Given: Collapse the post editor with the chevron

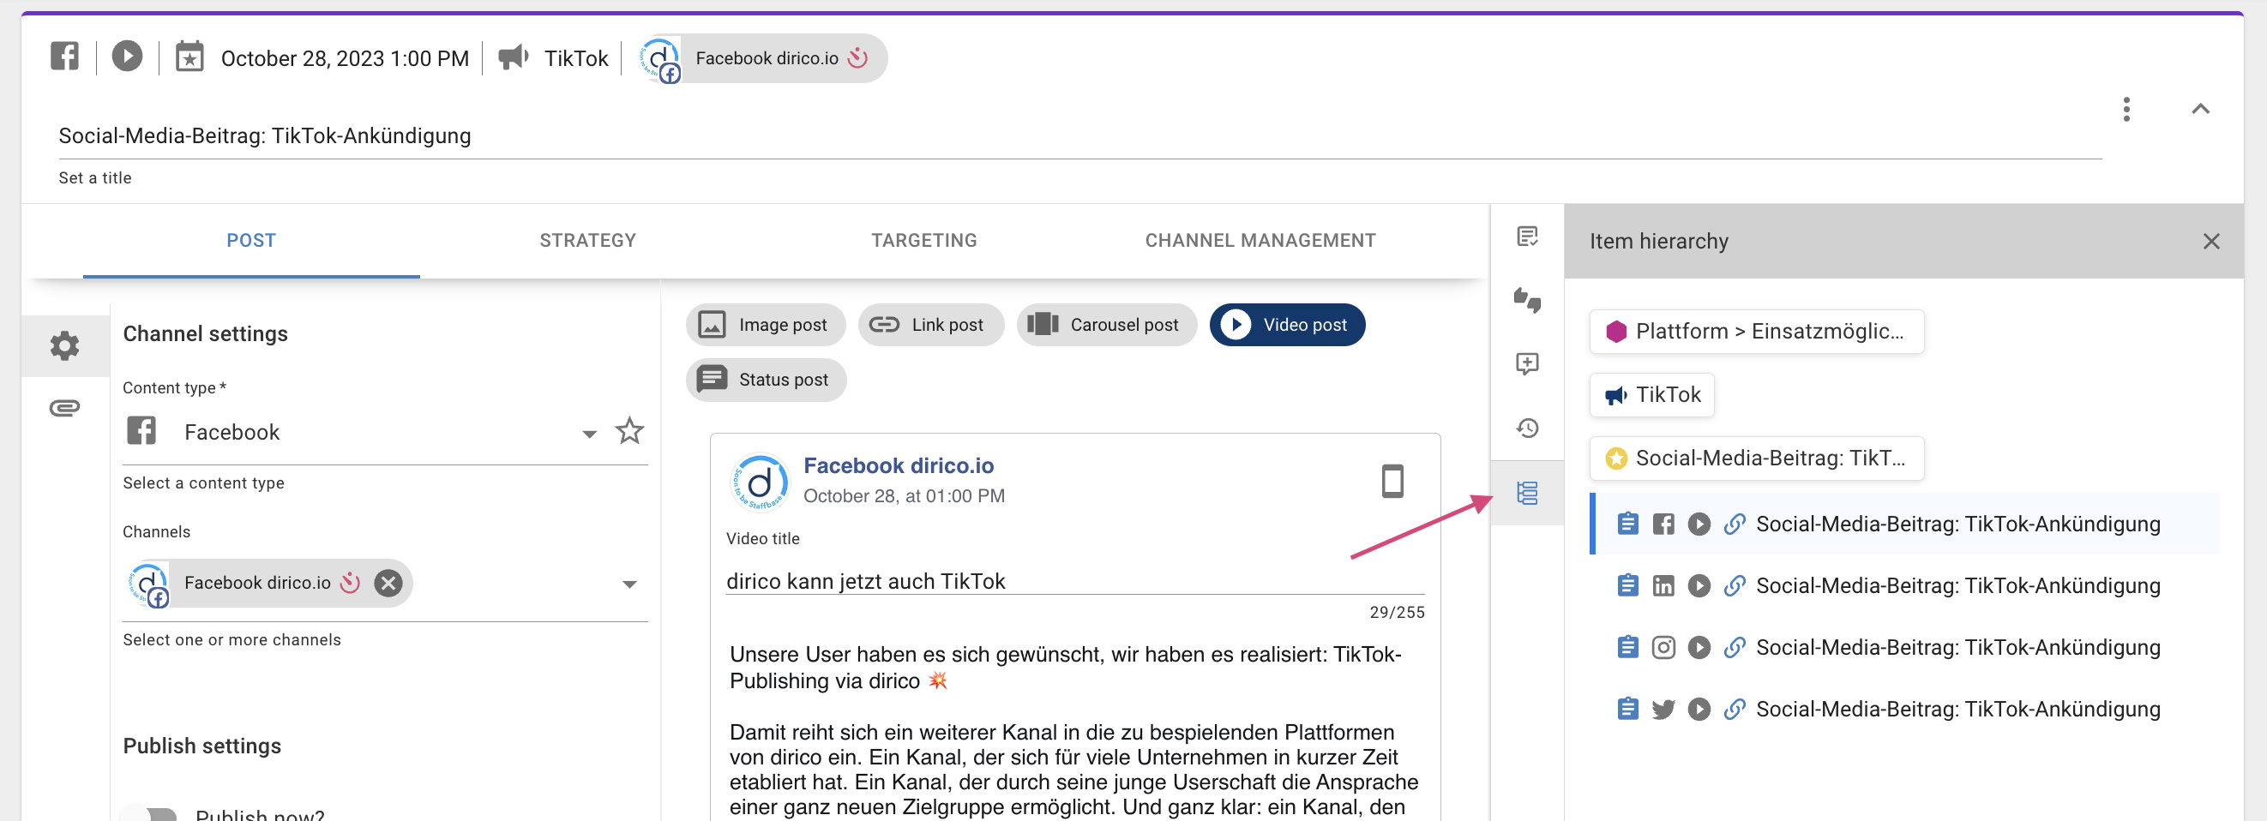Looking at the screenshot, I should (2201, 109).
